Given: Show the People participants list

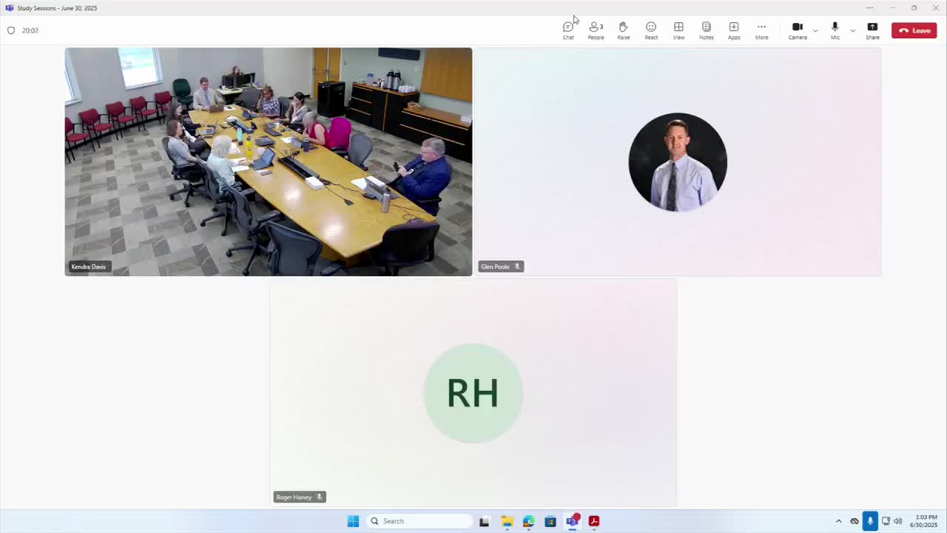Looking at the screenshot, I should tap(596, 30).
